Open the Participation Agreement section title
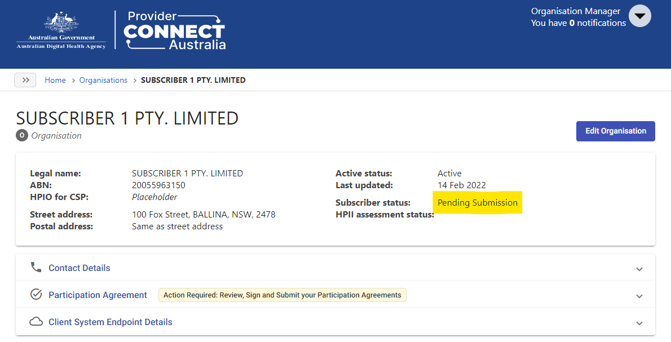 click(x=98, y=295)
